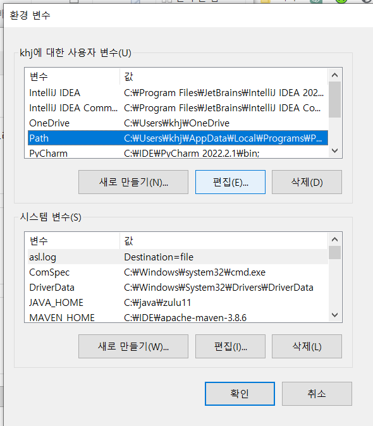This screenshot has height=426, width=373.
Task: Click 변수 column header in user variables list
Action: pyautogui.click(x=73, y=76)
